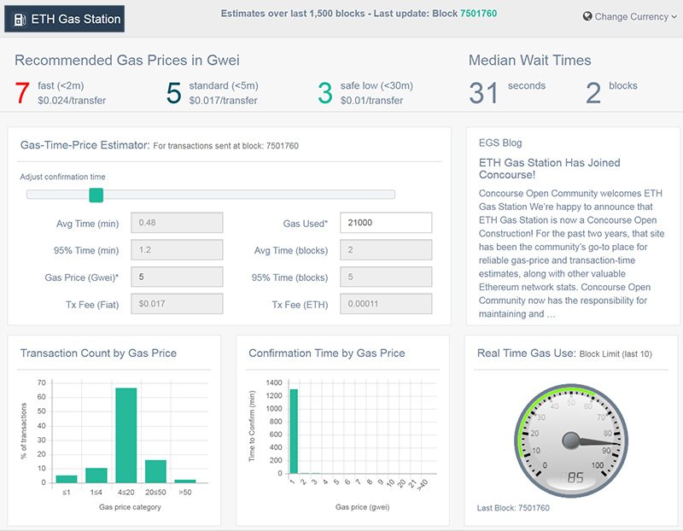Click 'Last Block: 7501760' text
This screenshot has width=683, height=531.
(513, 508)
